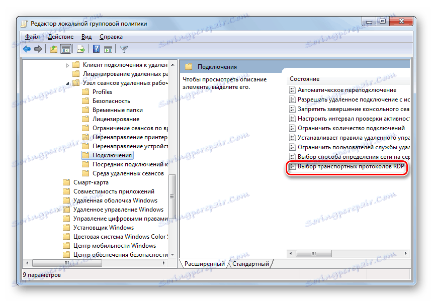Expand the Удаленное управление Windows node
433x302 pixels.
tap(58, 210)
